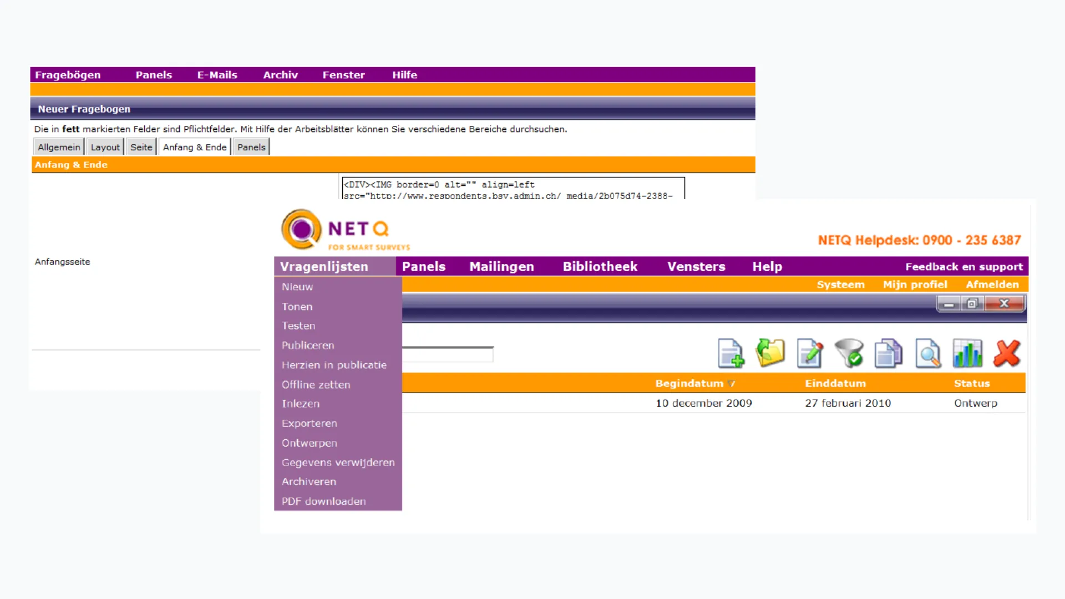This screenshot has width=1065, height=599.
Task: Open the Hilfe menu
Action: 404,75
